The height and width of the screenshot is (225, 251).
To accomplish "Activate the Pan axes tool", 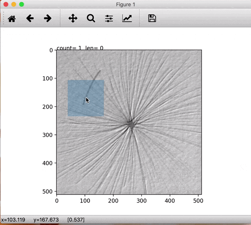I will (73, 18).
